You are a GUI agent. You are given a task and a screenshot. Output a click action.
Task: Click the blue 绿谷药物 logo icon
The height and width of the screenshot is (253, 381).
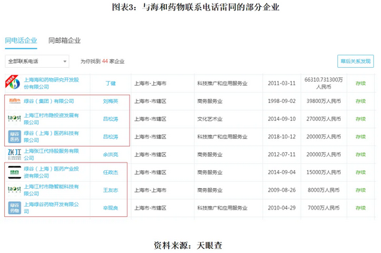15,208
